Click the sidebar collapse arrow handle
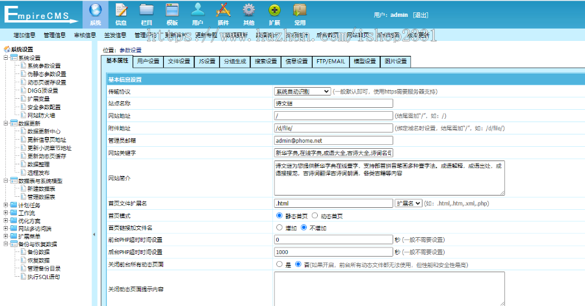 pyautogui.click(x=94, y=235)
